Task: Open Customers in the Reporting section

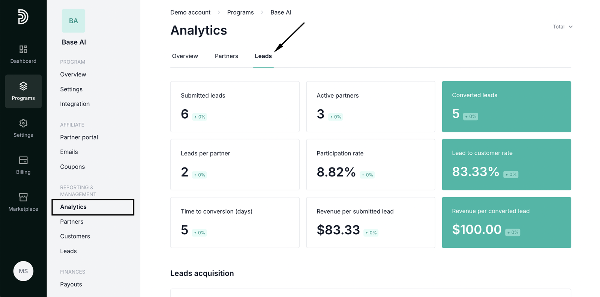Action: click(75, 236)
